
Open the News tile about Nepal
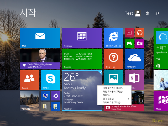[124, 108]
